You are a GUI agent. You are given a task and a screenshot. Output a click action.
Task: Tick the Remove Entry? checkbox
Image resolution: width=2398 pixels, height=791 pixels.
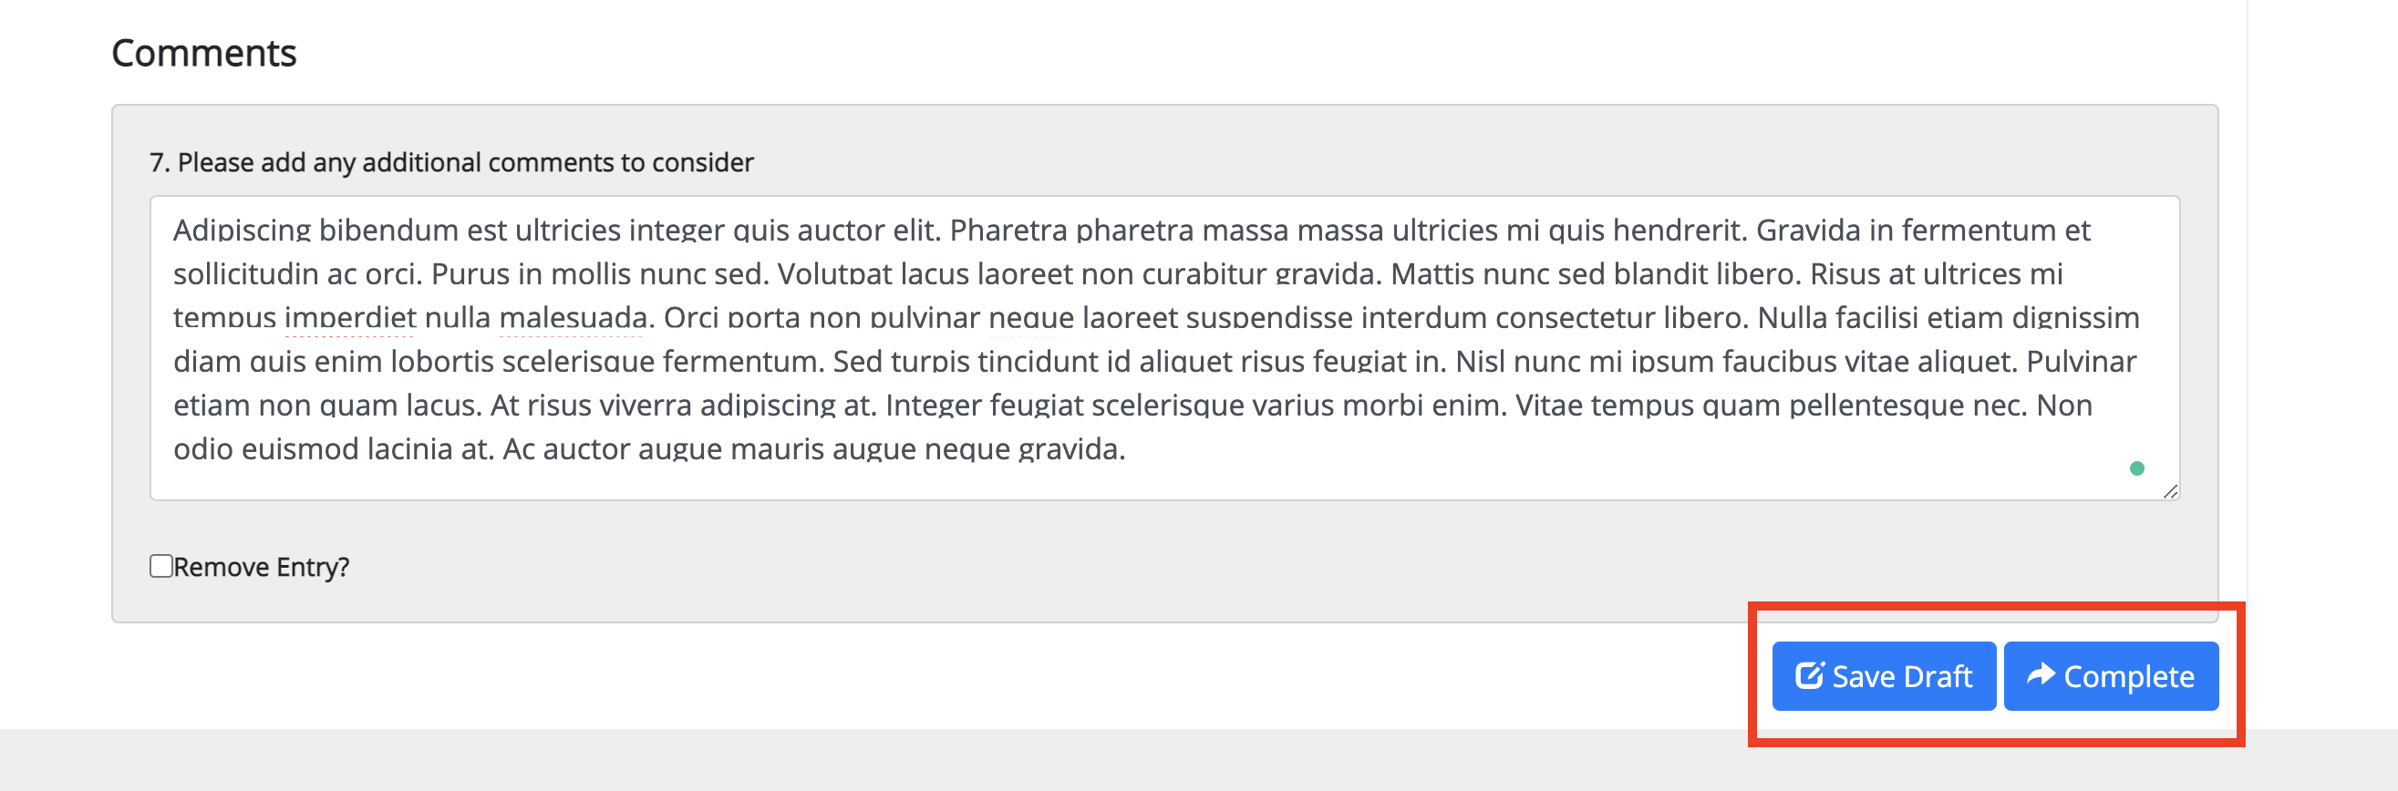pyautogui.click(x=161, y=566)
